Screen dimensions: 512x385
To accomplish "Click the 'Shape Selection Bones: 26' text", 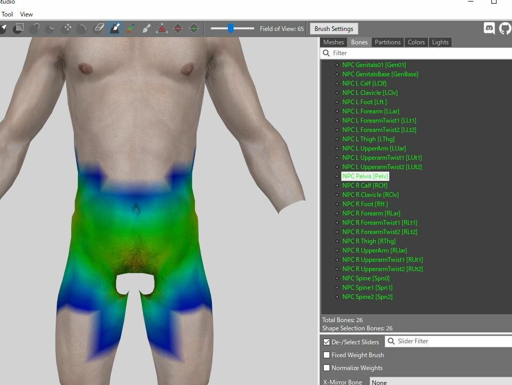I will pyautogui.click(x=357, y=328).
